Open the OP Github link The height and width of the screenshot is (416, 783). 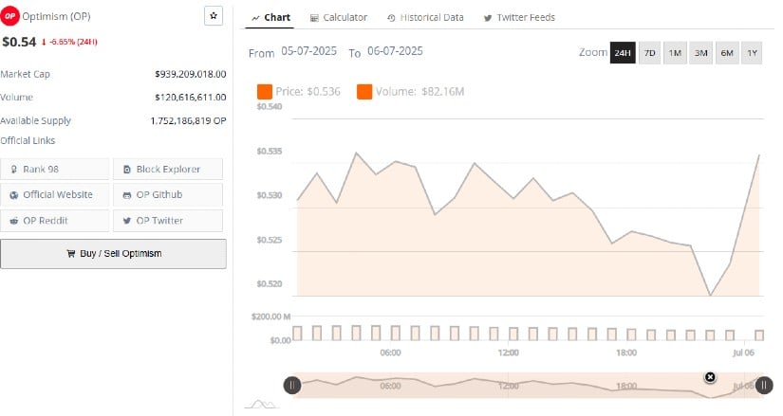pos(168,194)
